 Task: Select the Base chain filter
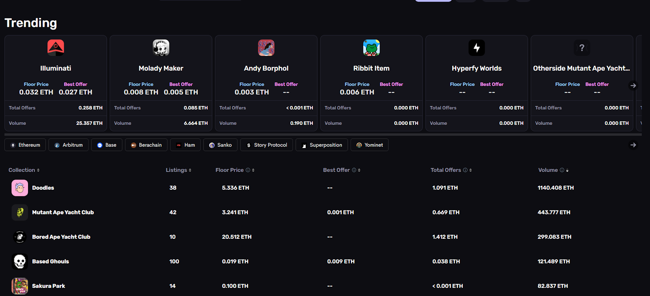pyautogui.click(x=107, y=145)
